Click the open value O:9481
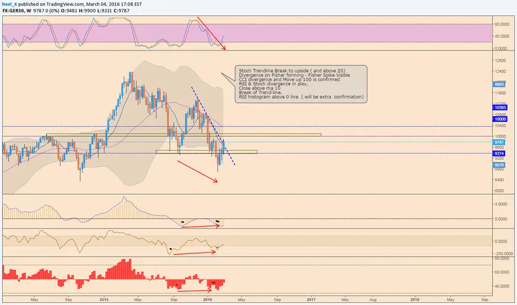This screenshot has height=305, width=517. [x=69, y=11]
